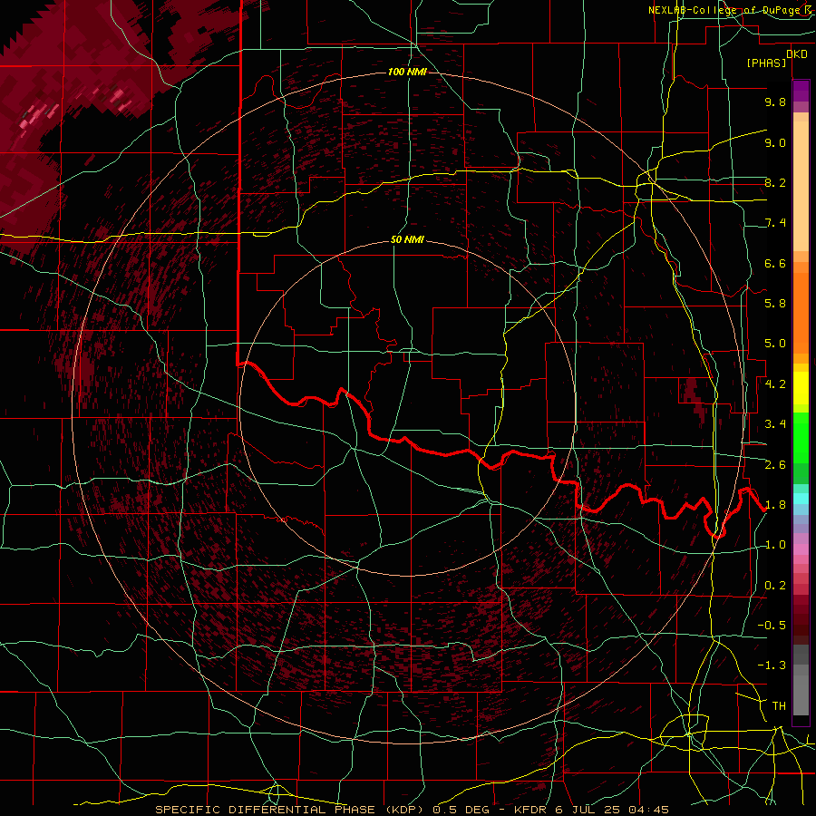Click "SPECIFIC DIFFERENTIAL PHASE" in the caption
The width and height of the screenshot is (816, 816).
tap(266, 810)
